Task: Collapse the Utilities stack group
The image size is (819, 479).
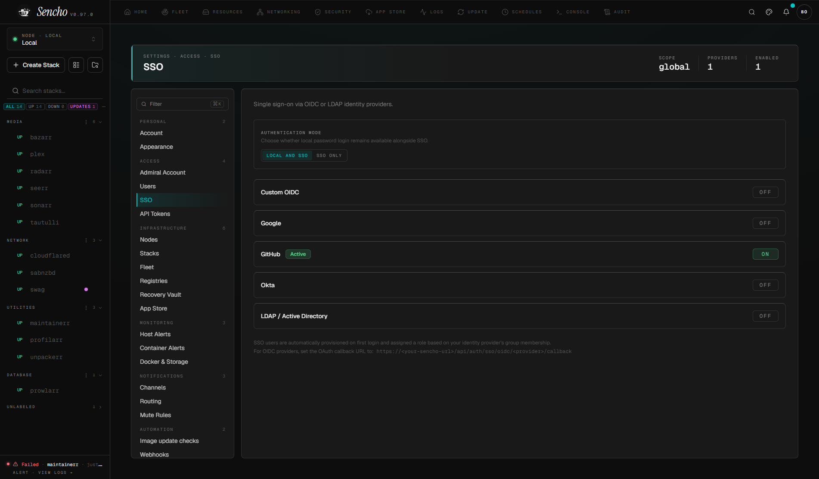Action: click(x=100, y=308)
